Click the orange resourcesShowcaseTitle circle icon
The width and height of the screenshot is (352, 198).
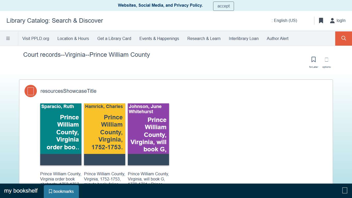tap(30, 91)
